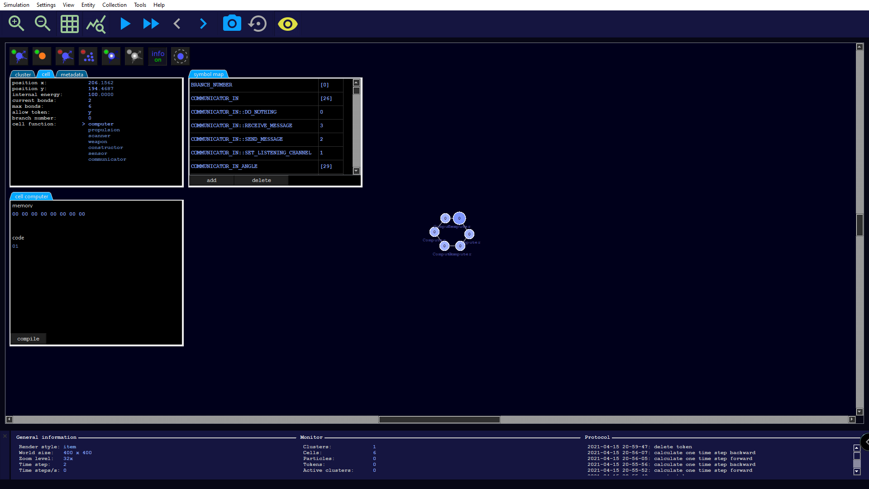Run simulation with play button

125,24
